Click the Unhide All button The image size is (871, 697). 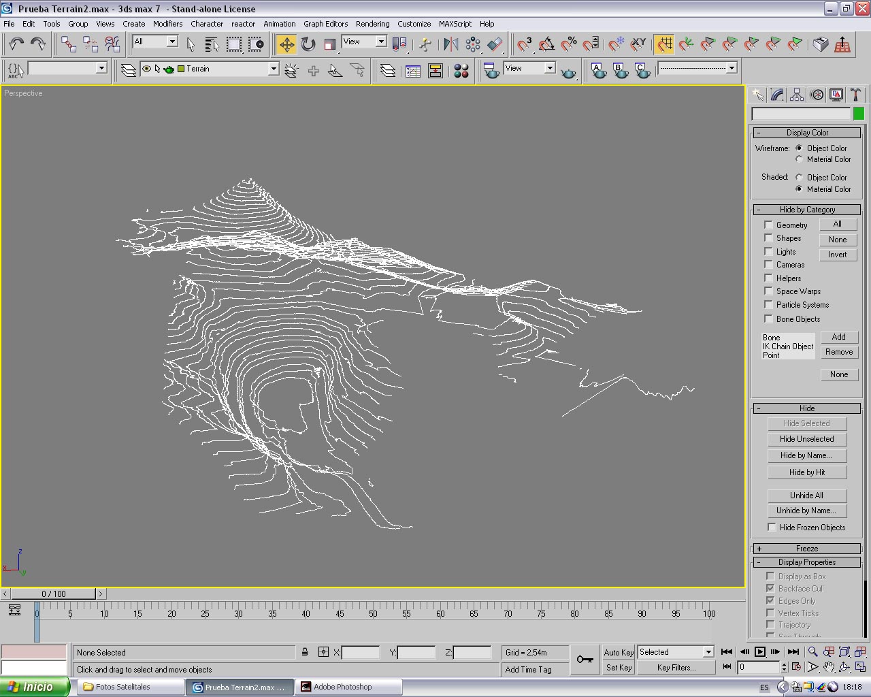pyautogui.click(x=806, y=496)
